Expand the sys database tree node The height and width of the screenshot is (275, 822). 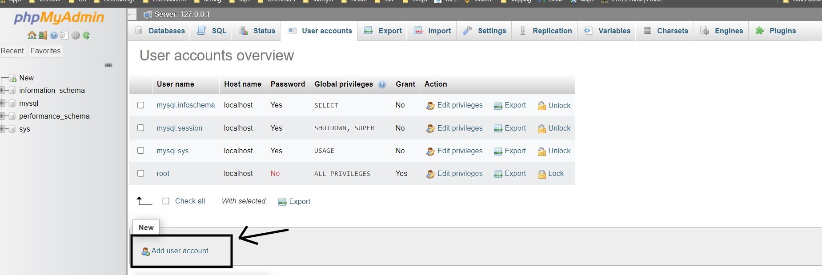pos(2,129)
